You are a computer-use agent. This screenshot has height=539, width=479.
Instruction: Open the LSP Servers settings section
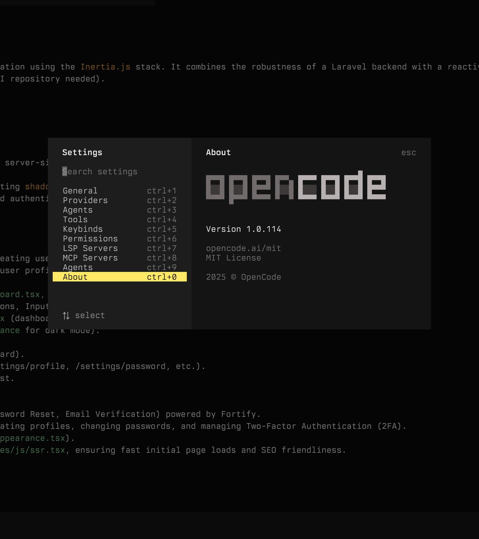pyautogui.click(x=90, y=248)
